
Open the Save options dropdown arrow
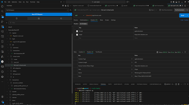tap(156, 10)
